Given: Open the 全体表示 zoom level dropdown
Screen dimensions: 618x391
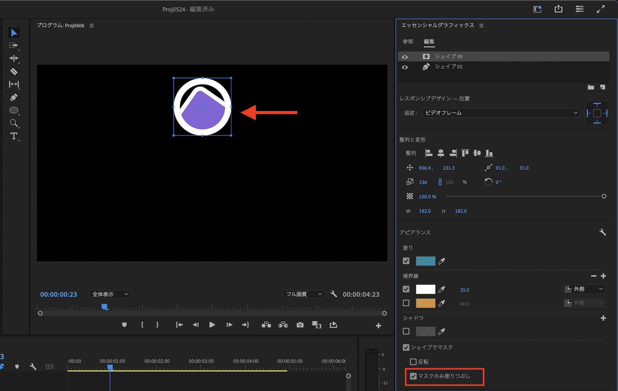Looking at the screenshot, I should pyautogui.click(x=110, y=294).
